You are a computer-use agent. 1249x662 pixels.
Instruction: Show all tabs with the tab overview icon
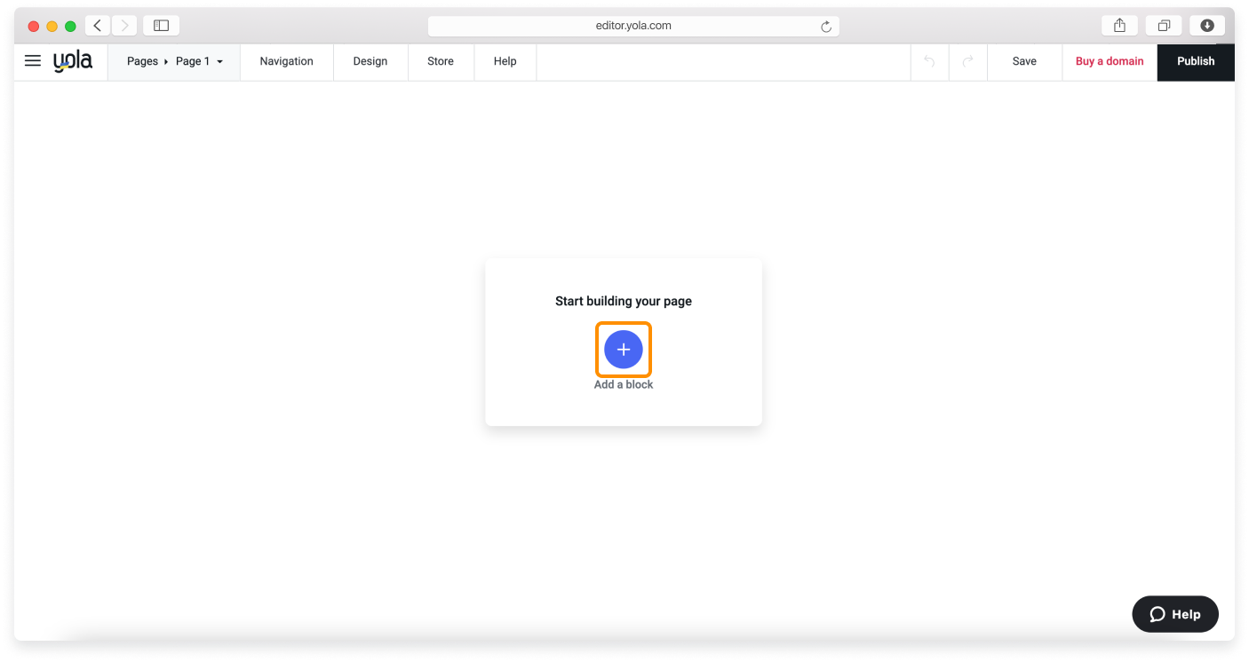[x=1164, y=26]
